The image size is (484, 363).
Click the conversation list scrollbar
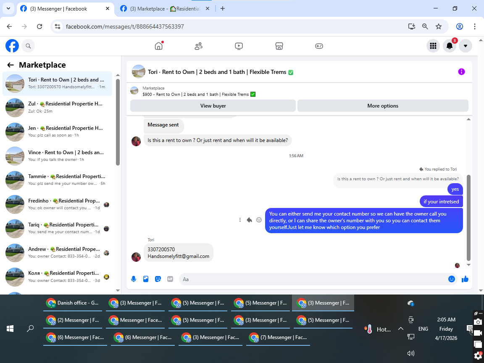pyautogui.click(x=118, y=122)
